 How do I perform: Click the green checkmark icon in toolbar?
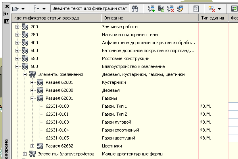(234, 9)
